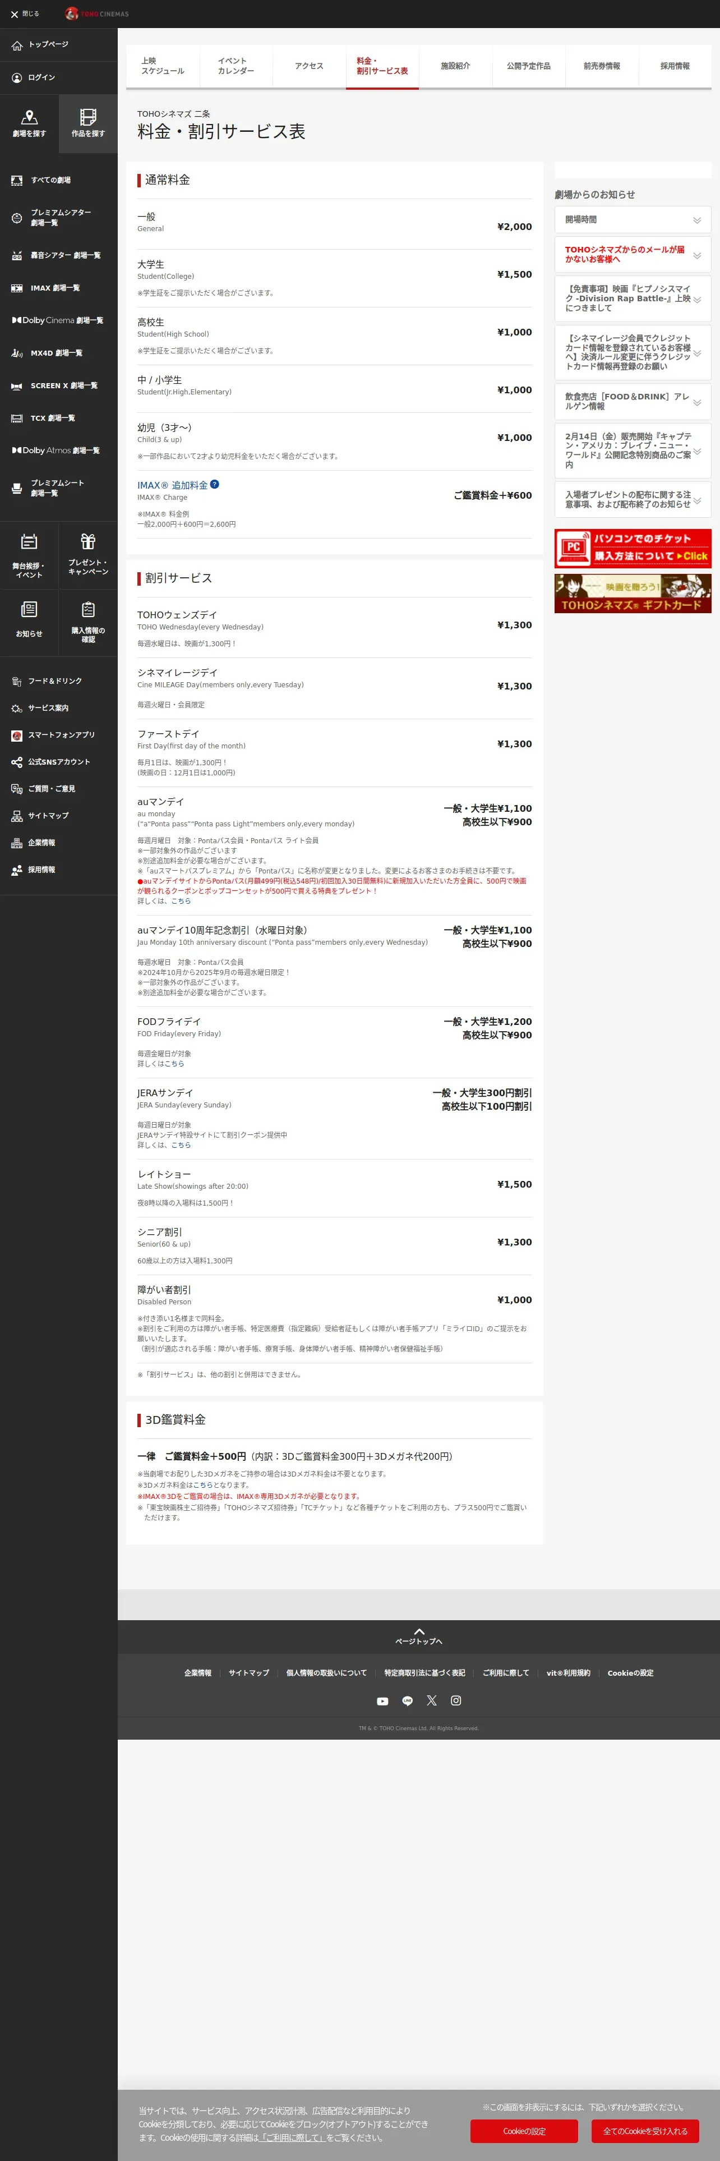The height and width of the screenshot is (2161, 720).
Task: Open the X (Twitter) icon in the footer
Action: point(432,1700)
